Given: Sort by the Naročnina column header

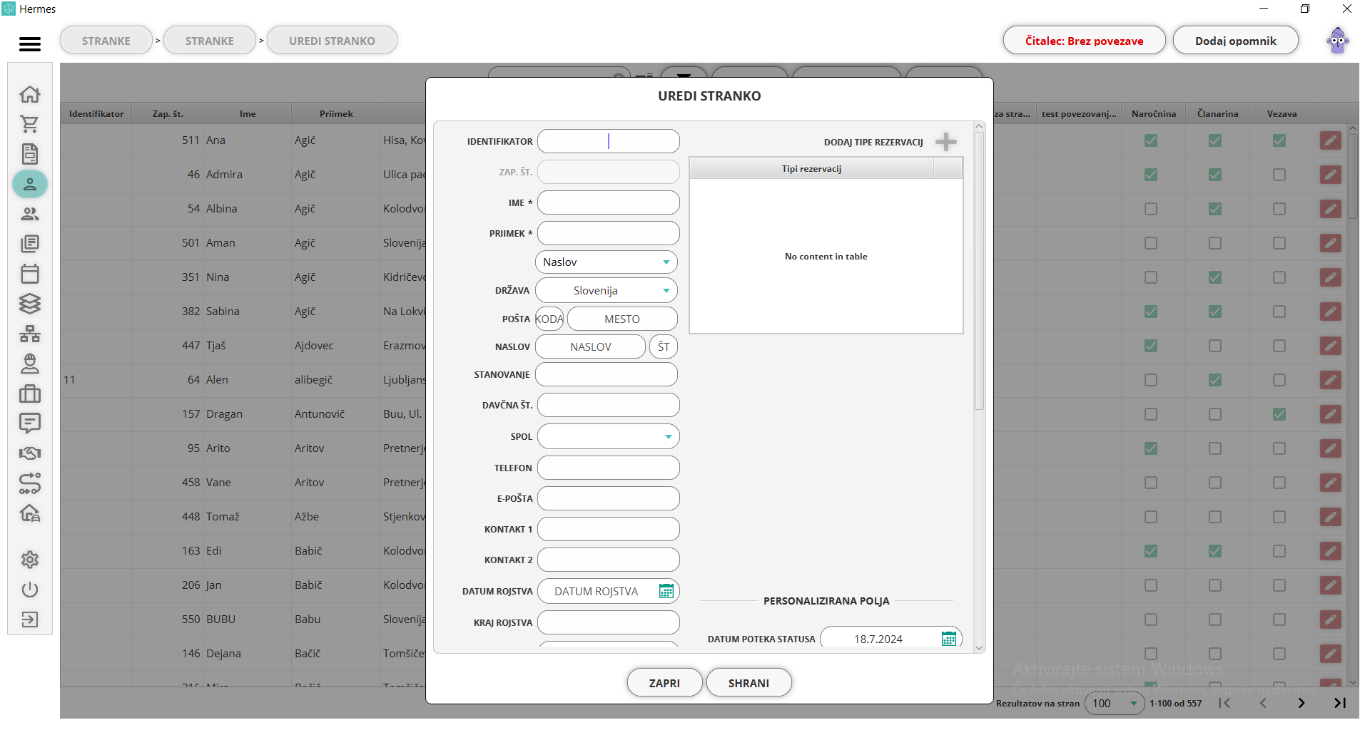Looking at the screenshot, I should pos(1154,114).
